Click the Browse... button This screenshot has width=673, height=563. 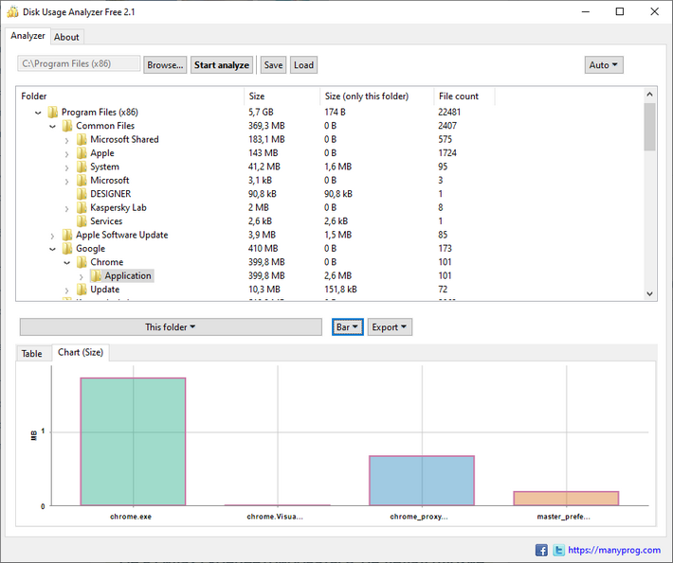click(165, 65)
